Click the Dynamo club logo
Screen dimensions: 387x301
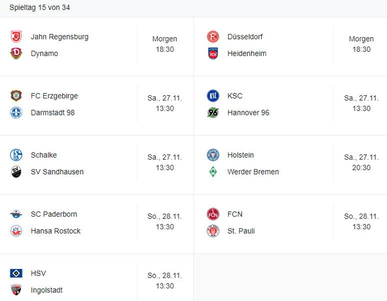tap(16, 54)
